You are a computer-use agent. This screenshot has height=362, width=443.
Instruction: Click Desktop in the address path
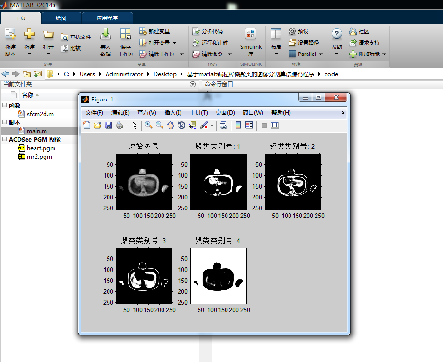click(165, 74)
